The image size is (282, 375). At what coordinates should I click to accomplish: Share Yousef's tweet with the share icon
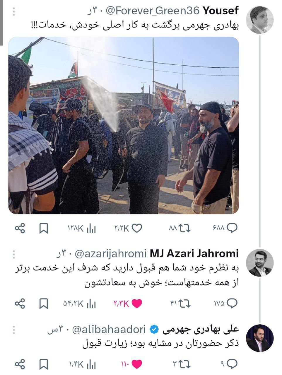[20, 228]
